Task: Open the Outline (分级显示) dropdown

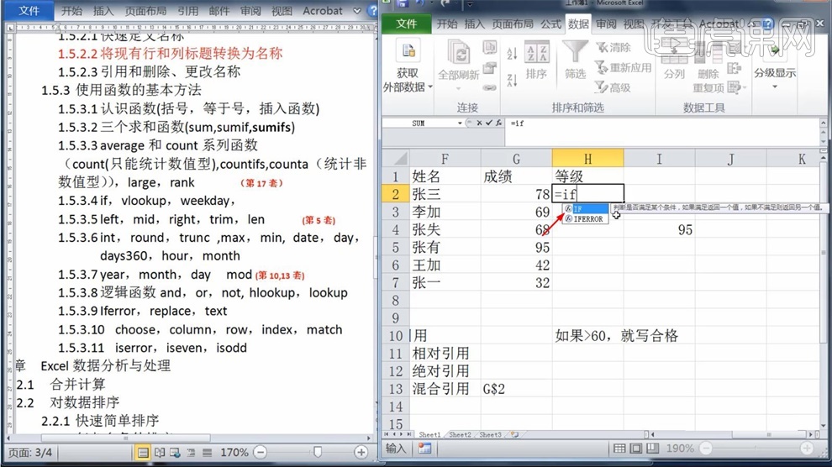Action: (775, 66)
